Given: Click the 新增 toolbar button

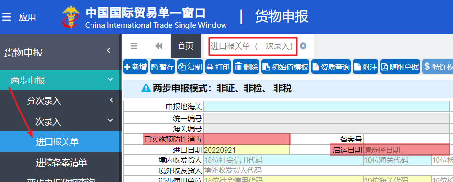Looking at the screenshot, I should click(x=136, y=67).
